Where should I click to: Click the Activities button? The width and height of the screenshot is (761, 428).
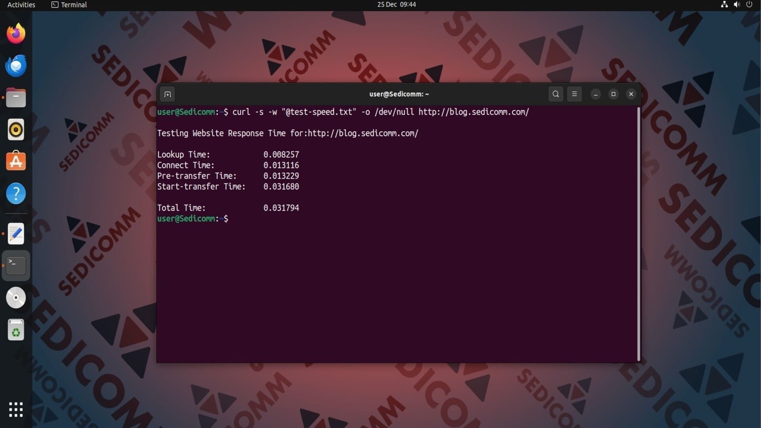(x=21, y=5)
